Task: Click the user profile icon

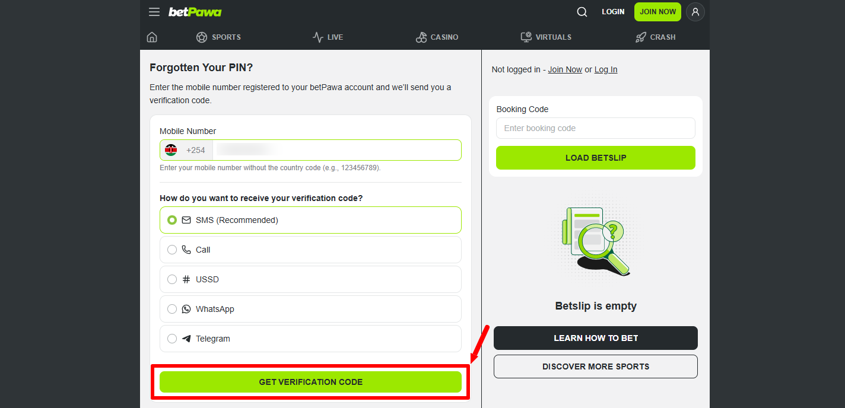Action: pos(695,12)
